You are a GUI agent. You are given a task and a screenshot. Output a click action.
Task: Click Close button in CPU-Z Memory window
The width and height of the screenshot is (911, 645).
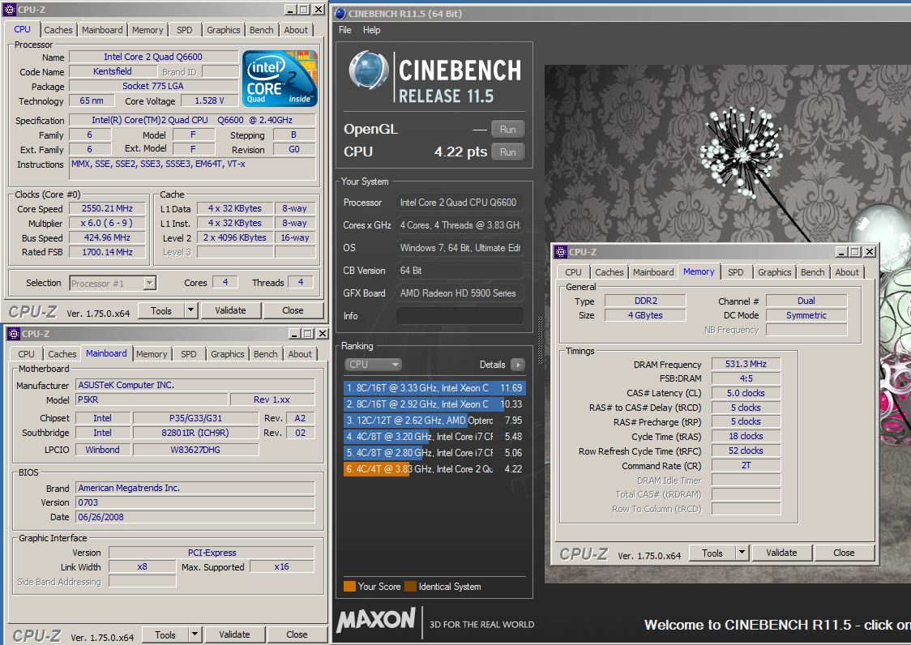(x=845, y=553)
